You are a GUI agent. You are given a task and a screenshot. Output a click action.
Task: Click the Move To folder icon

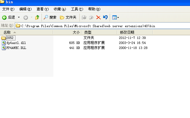pyautogui.click(x=84, y=17)
